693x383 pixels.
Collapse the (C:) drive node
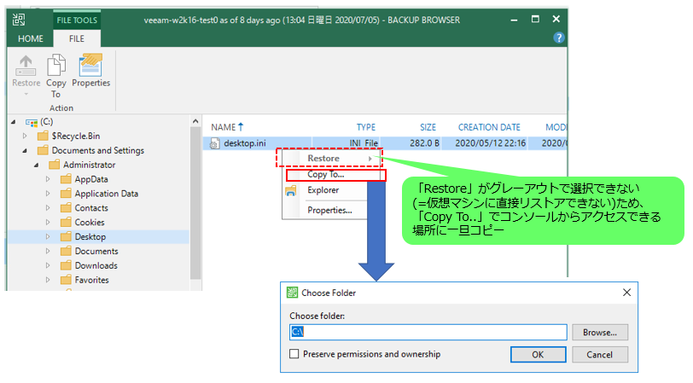(14, 122)
